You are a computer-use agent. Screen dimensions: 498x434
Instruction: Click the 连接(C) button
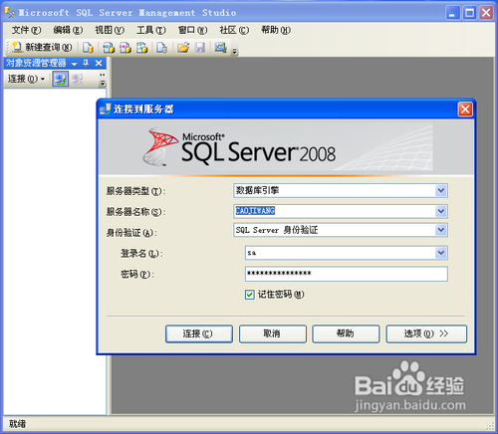(x=199, y=333)
